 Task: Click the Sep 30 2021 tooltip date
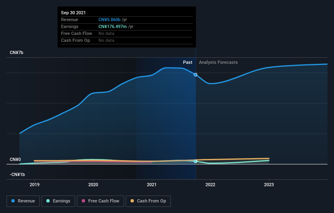pyautogui.click(x=73, y=13)
